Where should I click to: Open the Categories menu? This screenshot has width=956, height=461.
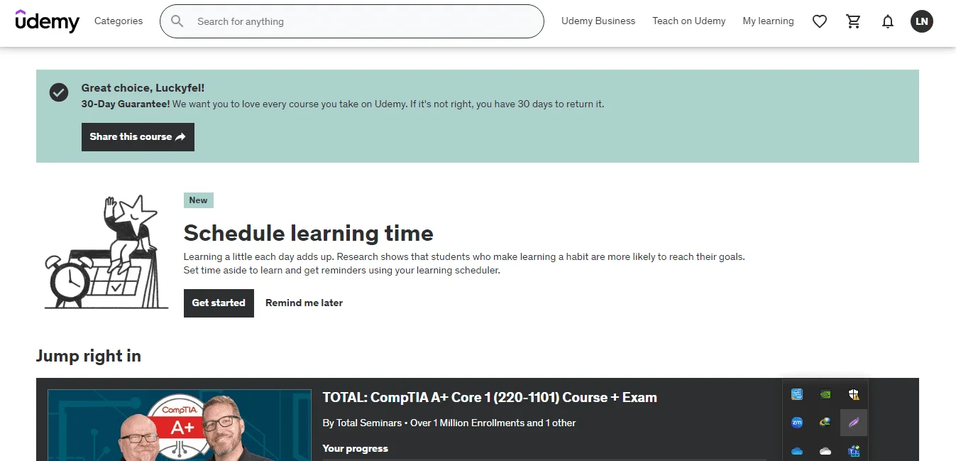click(x=119, y=21)
